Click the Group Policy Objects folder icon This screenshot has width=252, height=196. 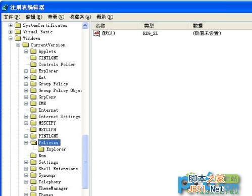point(33,90)
